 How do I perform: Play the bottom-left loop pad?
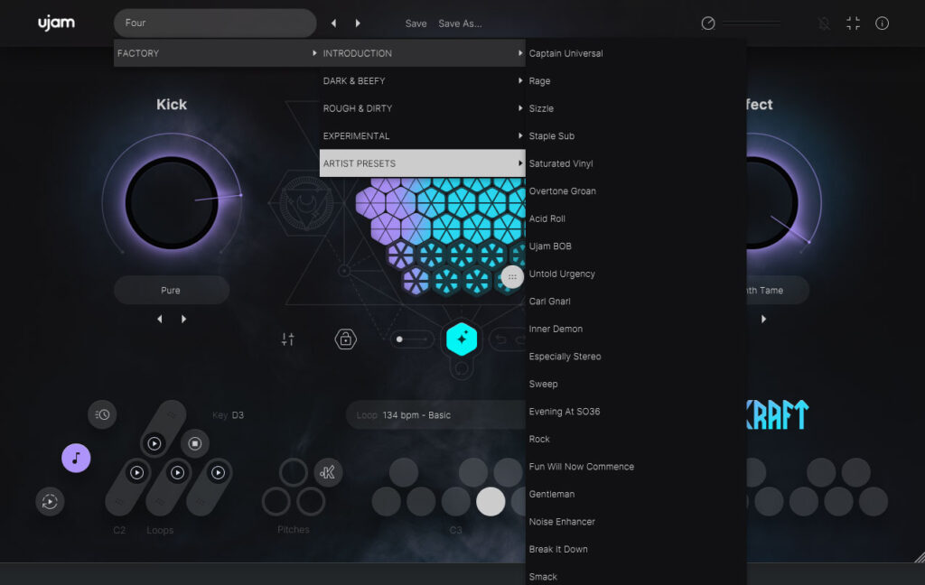point(137,472)
